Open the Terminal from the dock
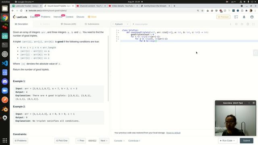Image resolution: width=258 pixels, height=145 pixels. pos(5,45)
